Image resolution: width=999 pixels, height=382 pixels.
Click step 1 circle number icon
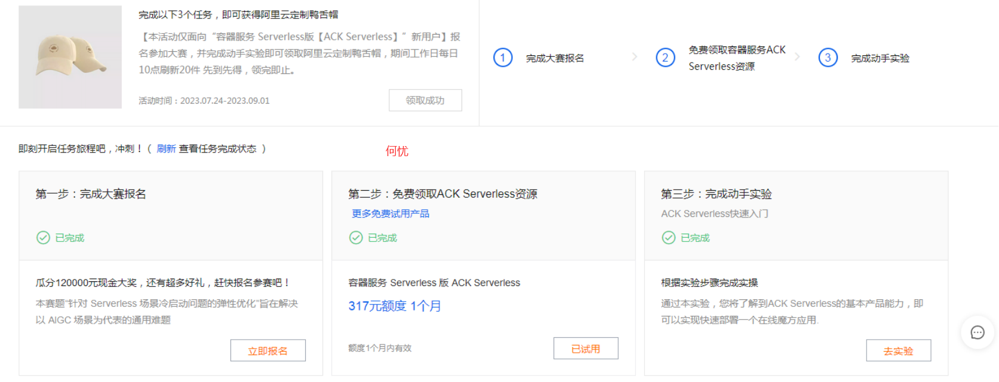coord(503,58)
